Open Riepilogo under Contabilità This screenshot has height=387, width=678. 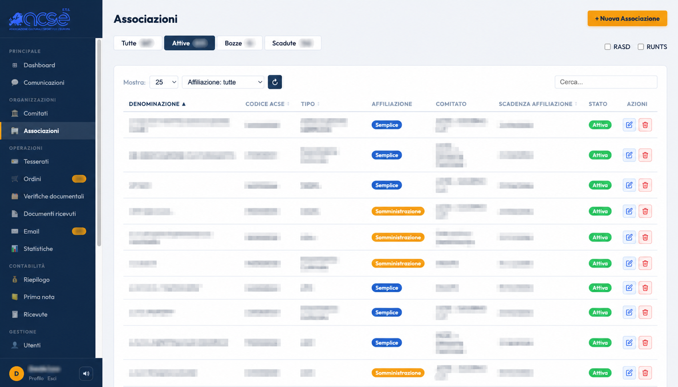pyautogui.click(x=48, y=280)
